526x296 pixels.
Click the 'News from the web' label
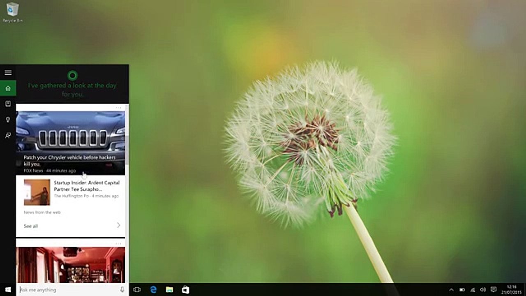click(x=42, y=212)
